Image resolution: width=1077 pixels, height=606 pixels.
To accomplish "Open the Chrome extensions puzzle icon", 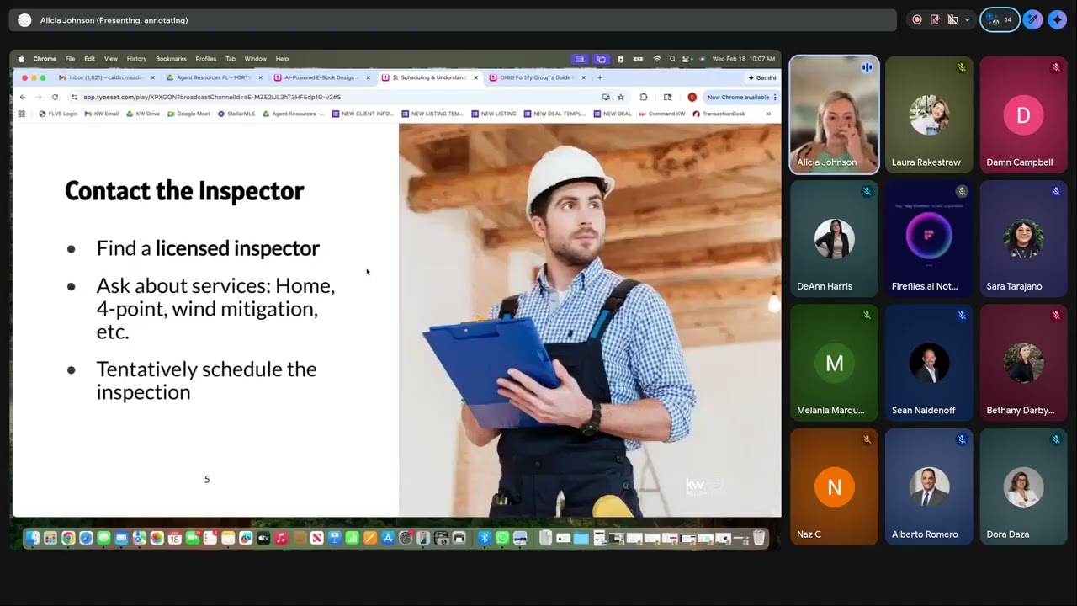I will (x=644, y=97).
